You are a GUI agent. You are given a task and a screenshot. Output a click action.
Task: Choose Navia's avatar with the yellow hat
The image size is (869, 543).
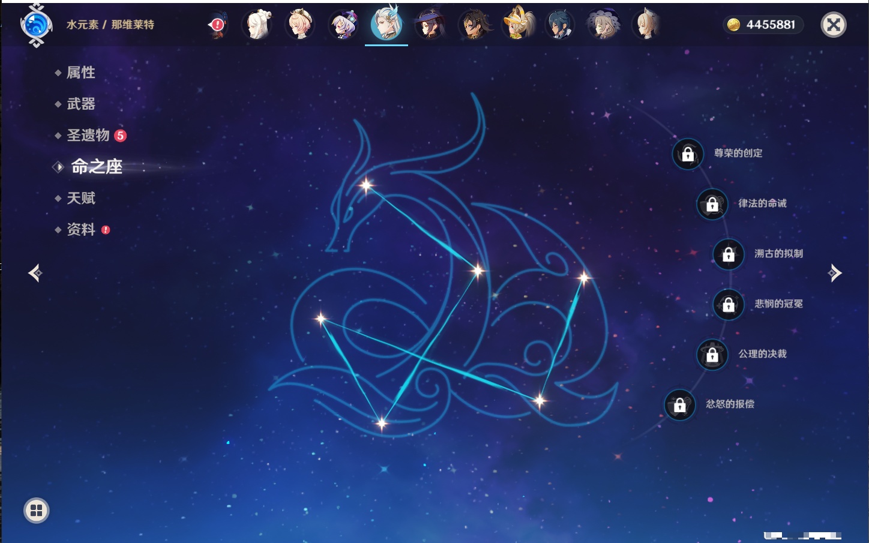pos(518,25)
